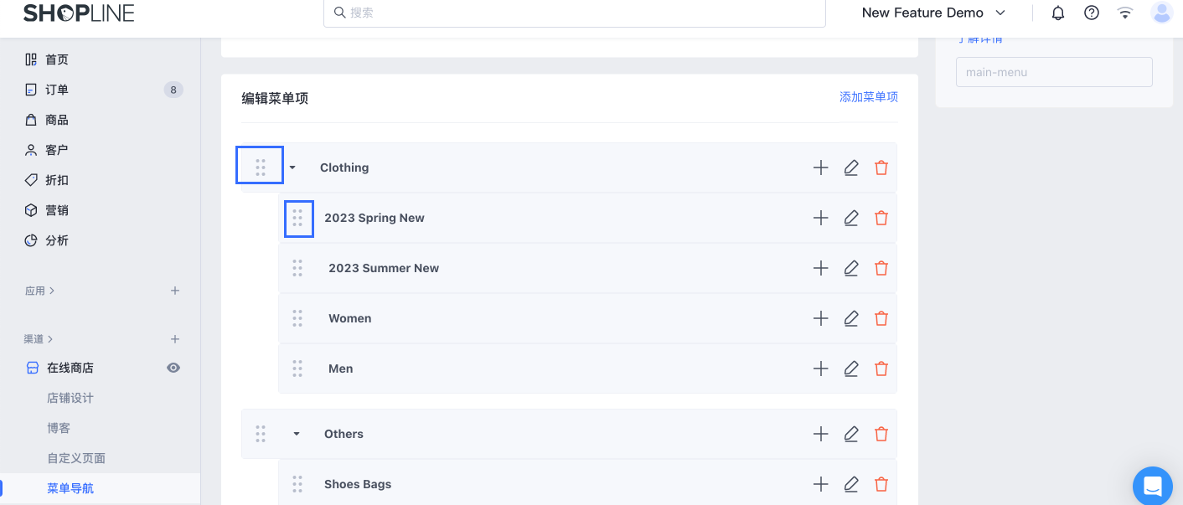Click trash icon for Men item
This screenshot has height=505, width=1183.
(881, 368)
